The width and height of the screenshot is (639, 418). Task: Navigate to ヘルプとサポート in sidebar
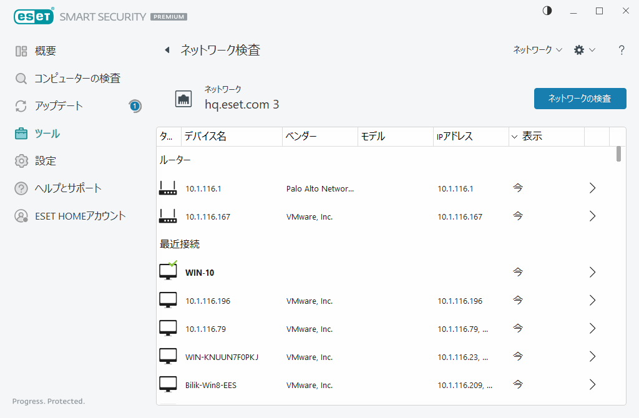pyautogui.click(x=21, y=188)
